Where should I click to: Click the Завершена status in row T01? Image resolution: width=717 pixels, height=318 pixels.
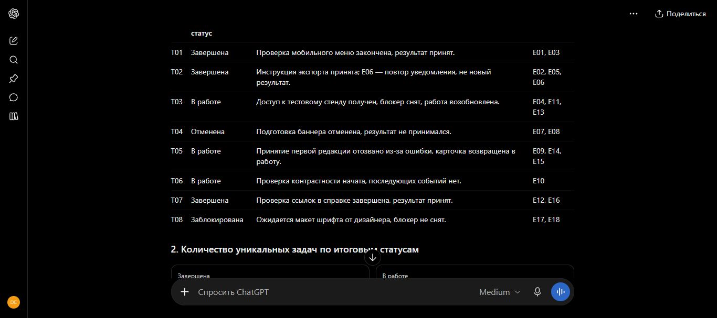[210, 52]
